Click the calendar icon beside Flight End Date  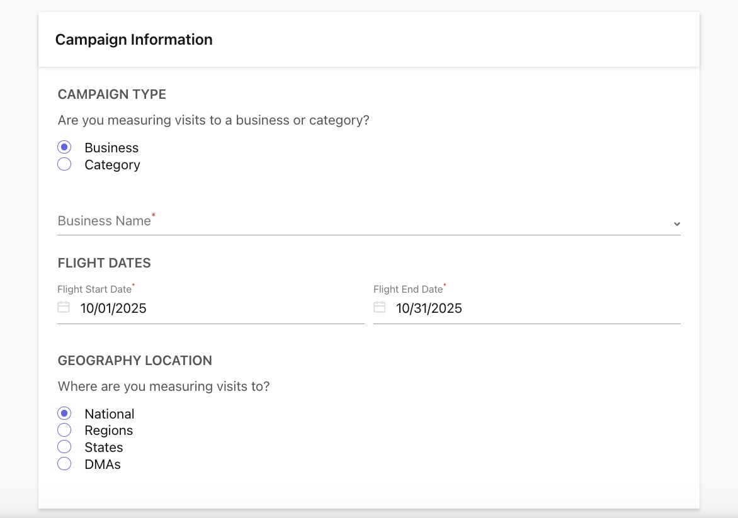(380, 308)
